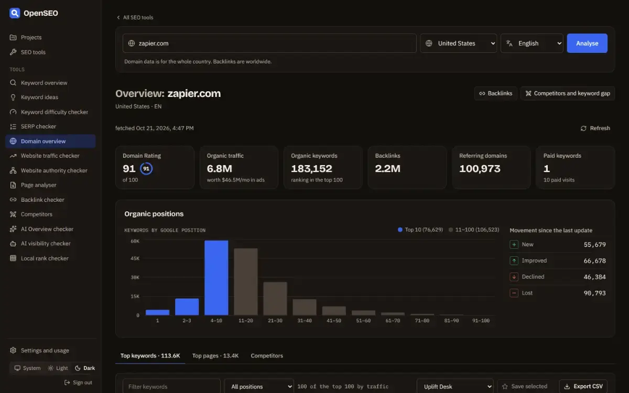Click the tall blue 4–10 position bar

(x=216, y=278)
